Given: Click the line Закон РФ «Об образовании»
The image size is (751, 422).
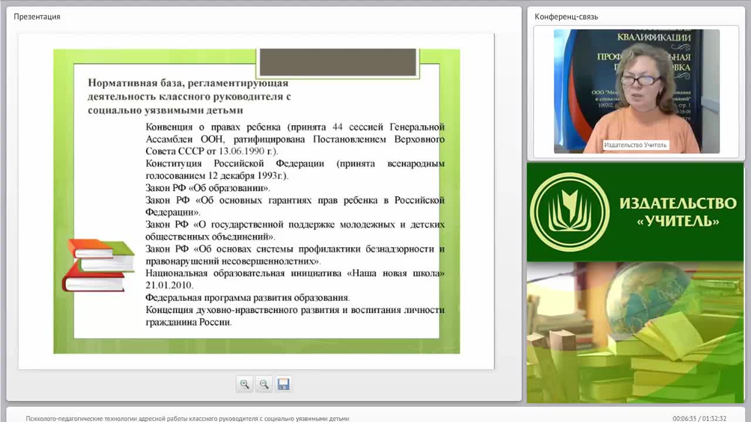Looking at the screenshot, I should [x=208, y=188].
